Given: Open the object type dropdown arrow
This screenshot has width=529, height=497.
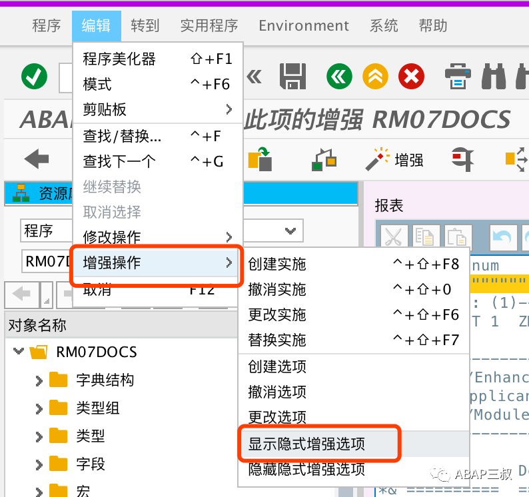Looking at the screenshot, I should click(290, 231).
